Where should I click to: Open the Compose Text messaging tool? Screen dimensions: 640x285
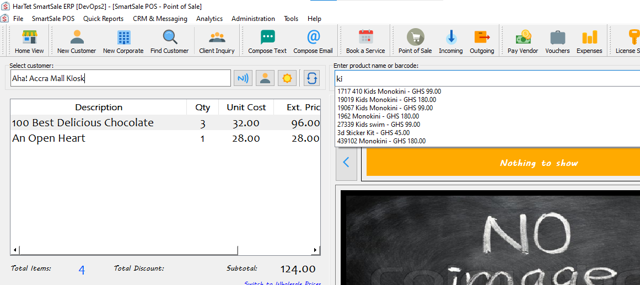tap(267, 41)
